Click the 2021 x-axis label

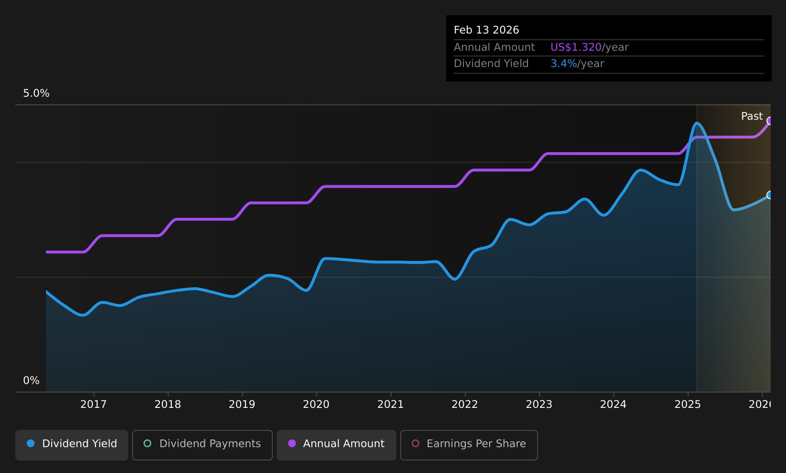tap(391, 405)
